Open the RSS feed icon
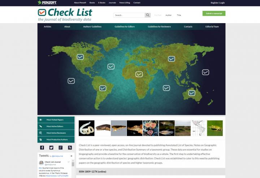 pyautogui.click(x=70, y=147)
